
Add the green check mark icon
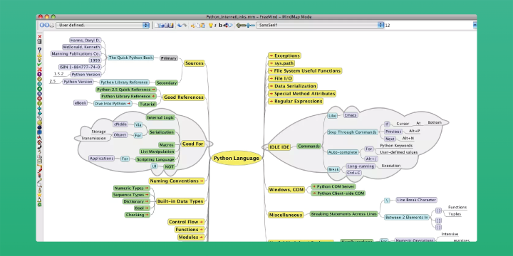pyautogui.click(x=40, y=64)
